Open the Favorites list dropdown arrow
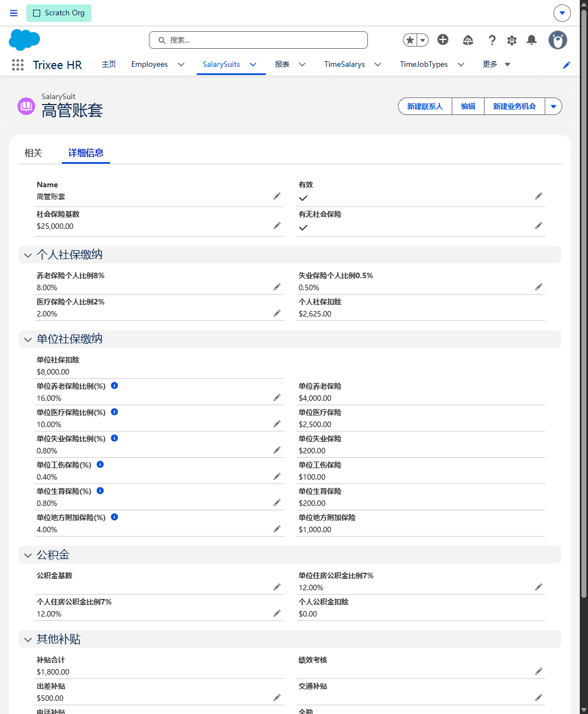The height and width of the screenshot is (714, 588). [x=423, y=40]
